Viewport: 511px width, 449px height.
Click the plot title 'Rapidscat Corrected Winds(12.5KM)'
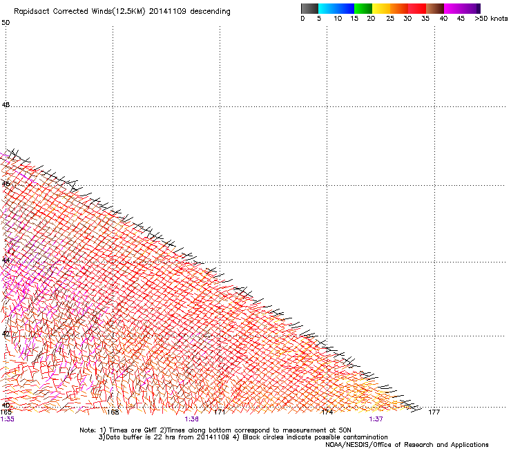coord(79,12)
